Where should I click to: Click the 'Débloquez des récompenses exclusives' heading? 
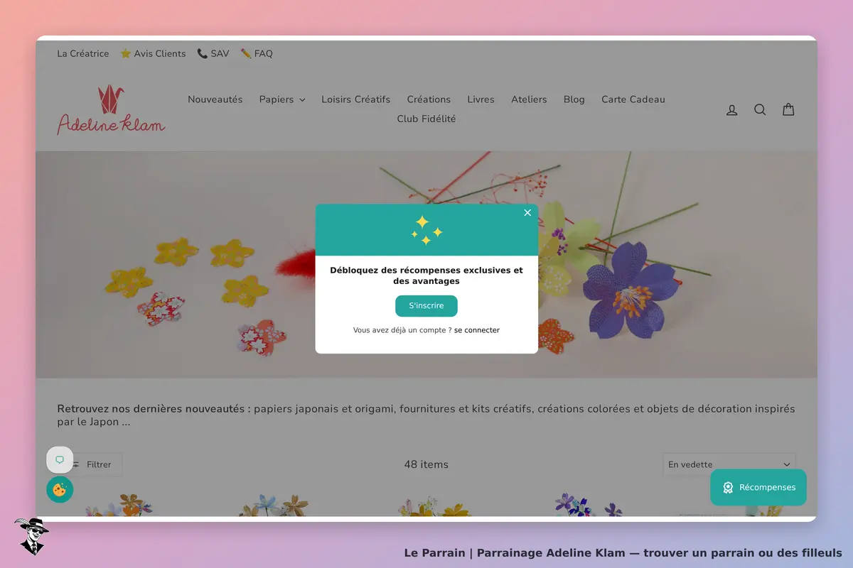(x=426, y=275)
